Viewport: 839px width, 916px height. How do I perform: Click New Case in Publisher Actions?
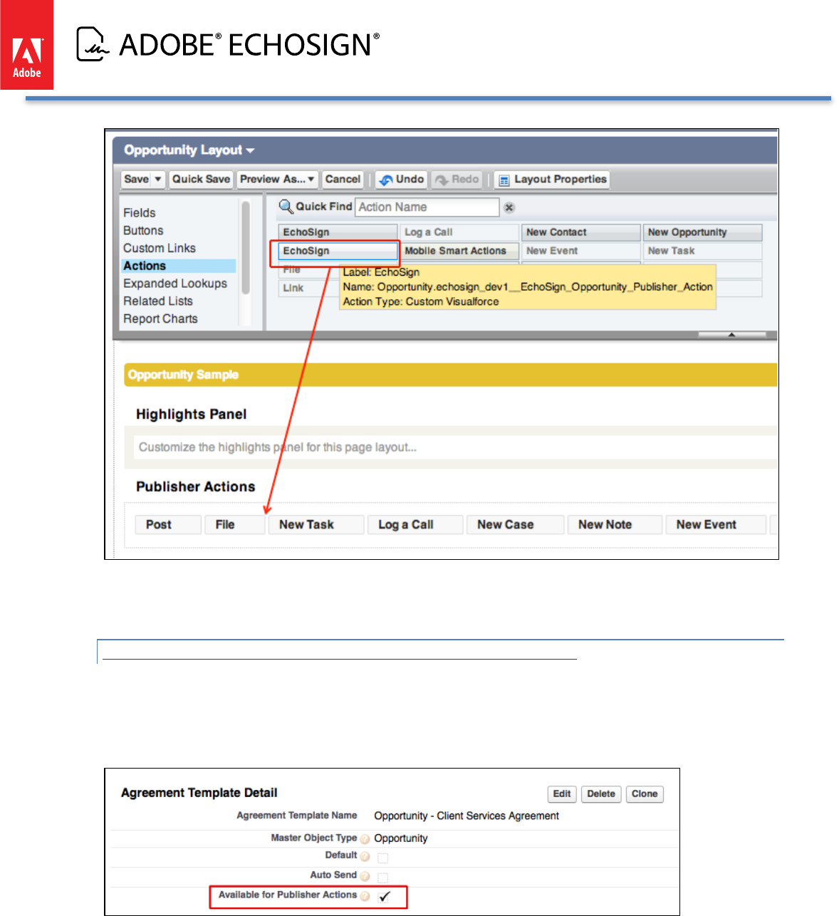coord(515,525)
